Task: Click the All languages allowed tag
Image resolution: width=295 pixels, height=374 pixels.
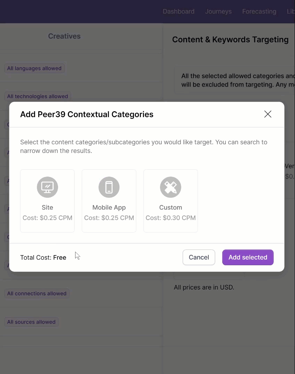Action: (x=34, y=68)
